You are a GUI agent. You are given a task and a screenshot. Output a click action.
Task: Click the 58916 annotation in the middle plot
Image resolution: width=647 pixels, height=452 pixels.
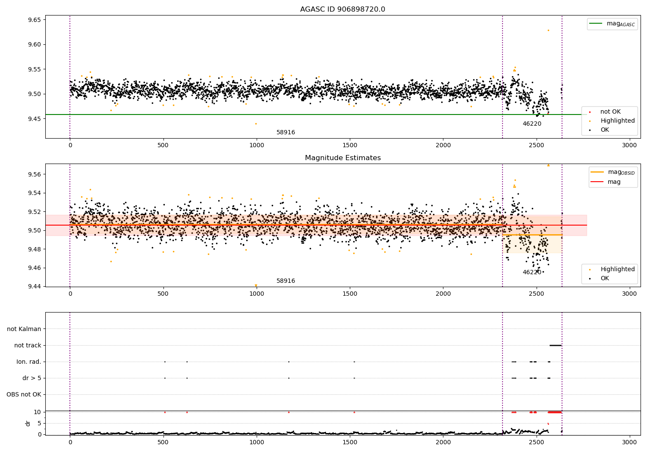click(286, 281)
